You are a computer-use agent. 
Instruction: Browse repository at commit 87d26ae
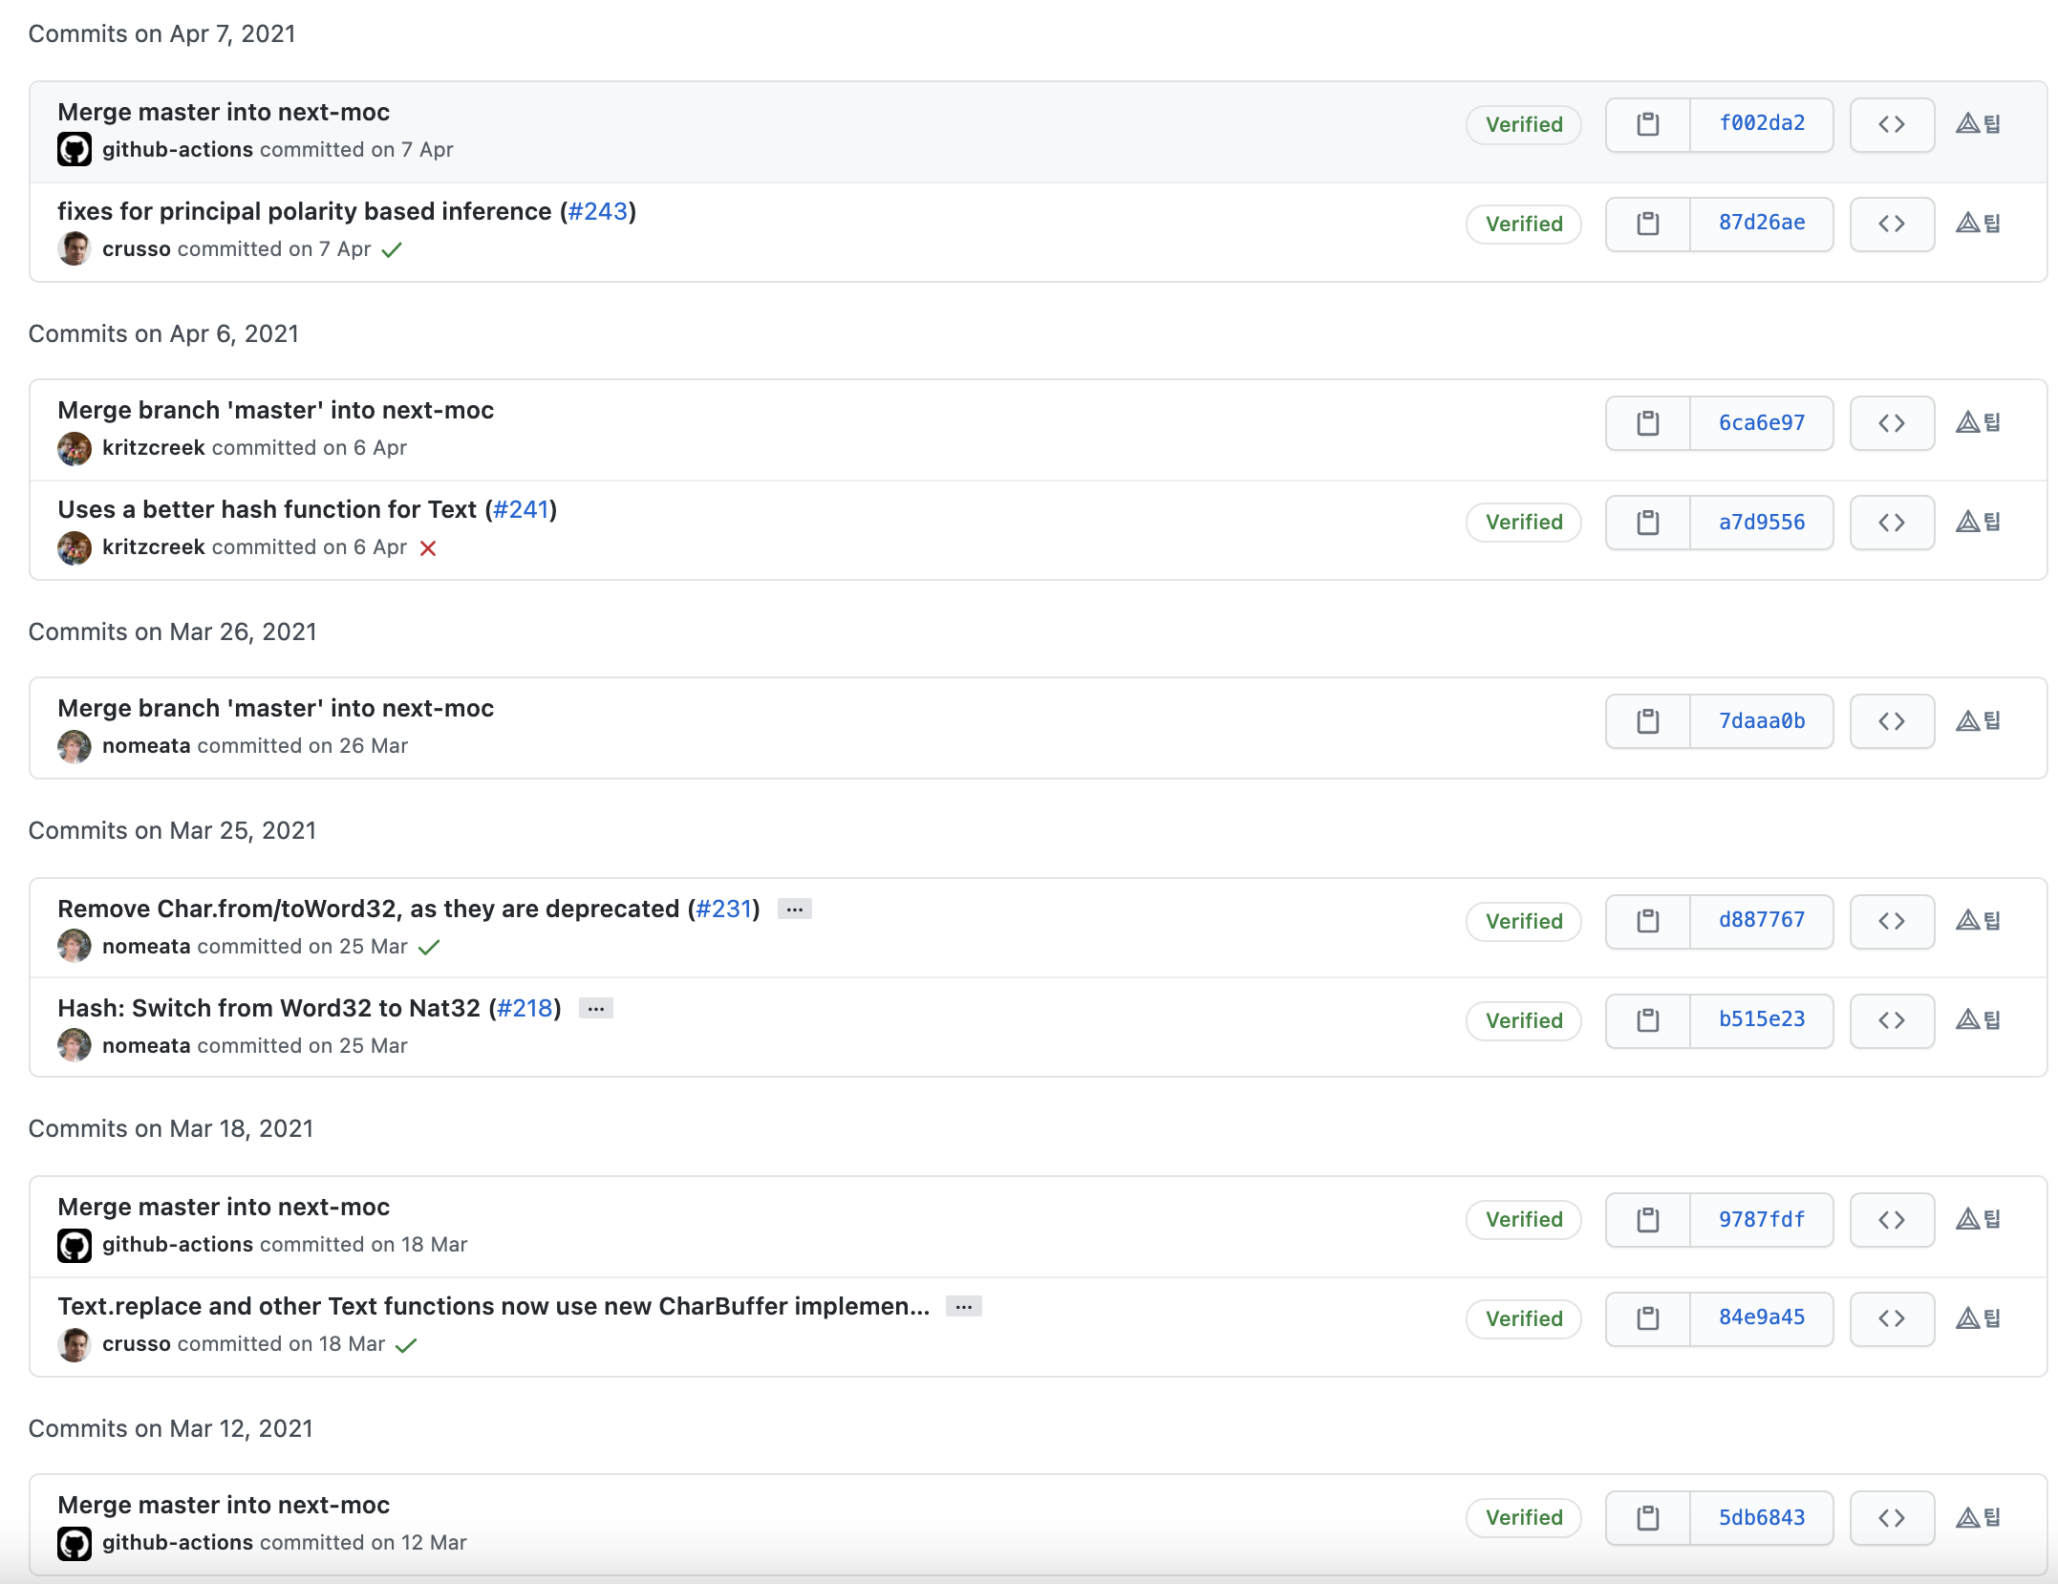click(x=1891, y=224)
